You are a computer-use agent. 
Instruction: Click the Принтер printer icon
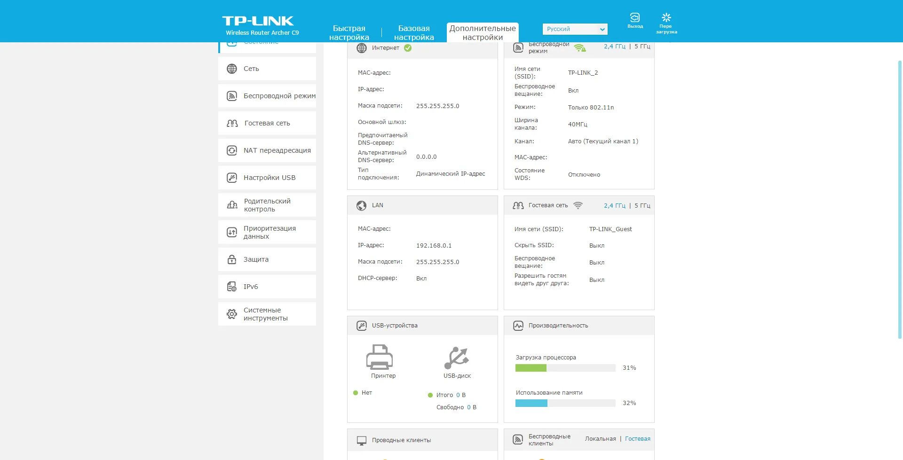[380, 357]
